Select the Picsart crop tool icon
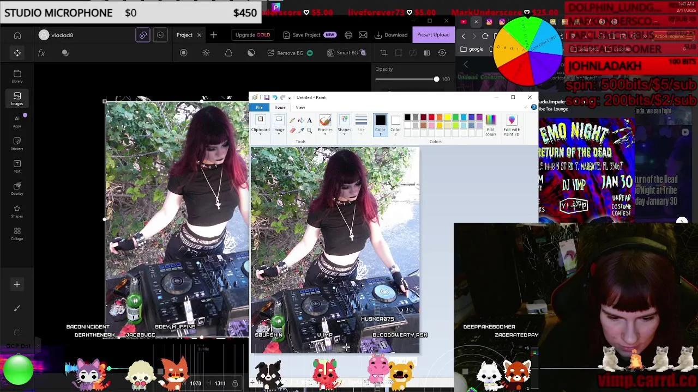 384,53
